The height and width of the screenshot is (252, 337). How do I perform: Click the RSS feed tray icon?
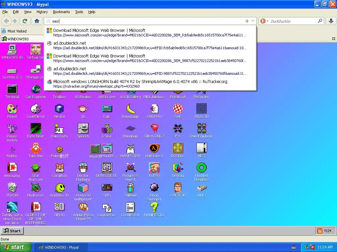(320, 231)
